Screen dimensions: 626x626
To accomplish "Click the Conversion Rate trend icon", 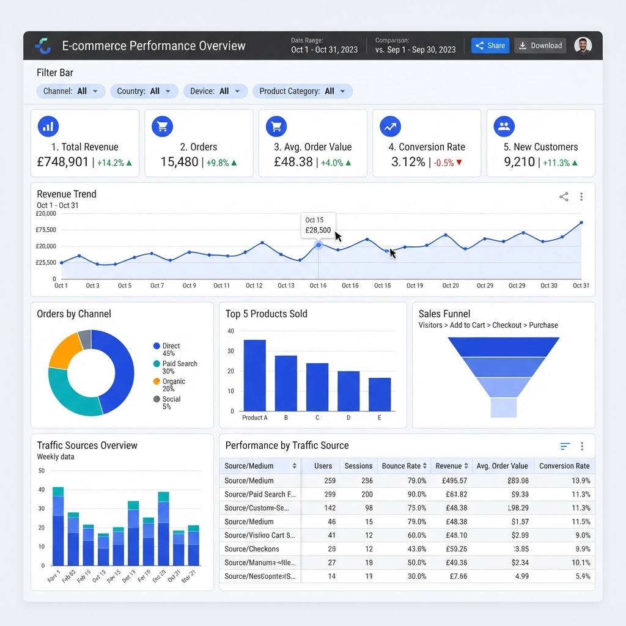I will point(390,126).
